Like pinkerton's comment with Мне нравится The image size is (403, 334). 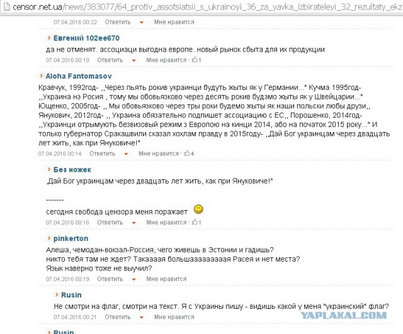[x=166, y=279]
